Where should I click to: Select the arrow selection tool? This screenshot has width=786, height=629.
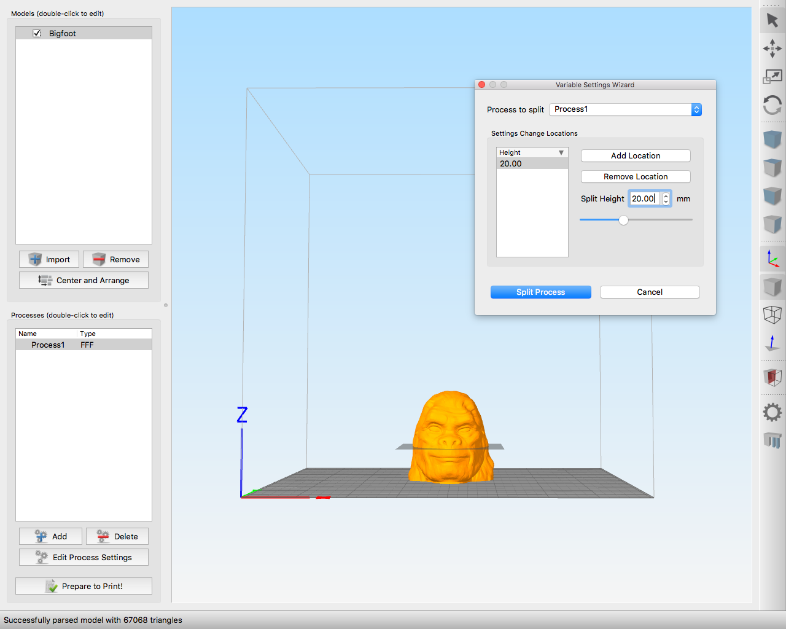(x=772, y=20)
